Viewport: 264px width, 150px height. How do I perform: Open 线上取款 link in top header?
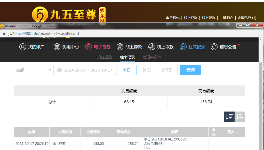pos(209,18)
